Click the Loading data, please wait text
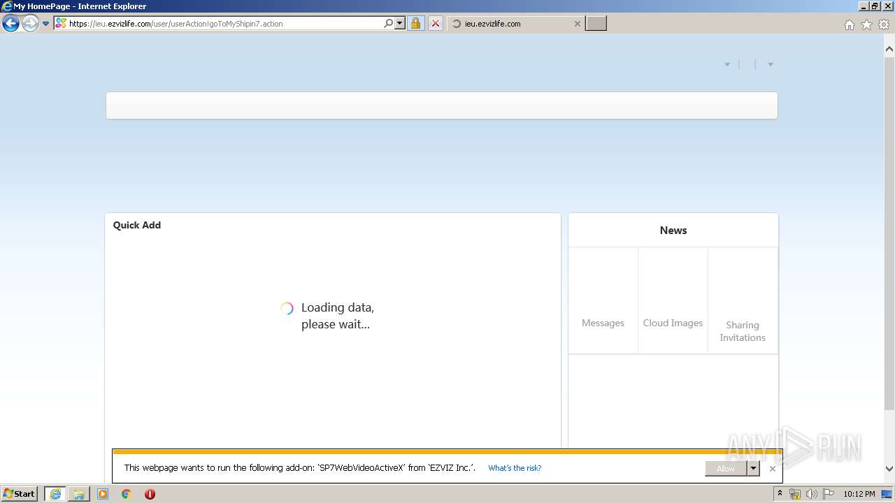Image resolution: width=895 pixels, height=503 pixels. 337,316
